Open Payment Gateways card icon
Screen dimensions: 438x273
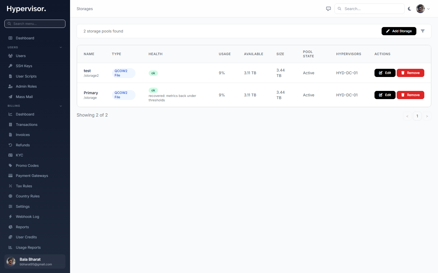tap(10, 176)
